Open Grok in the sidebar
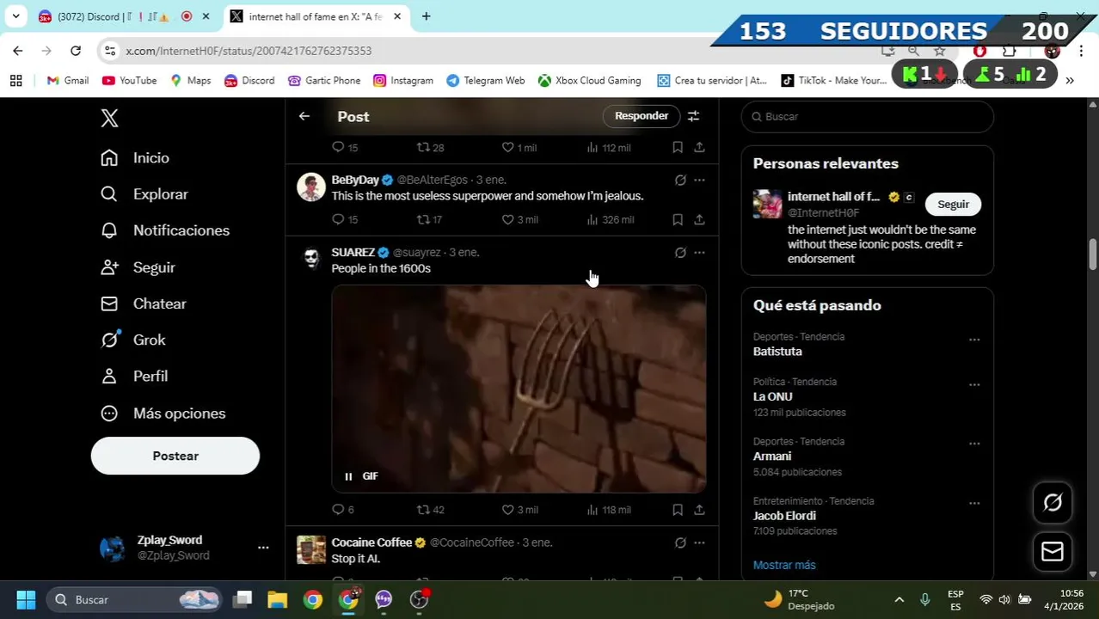 [132, 340]
